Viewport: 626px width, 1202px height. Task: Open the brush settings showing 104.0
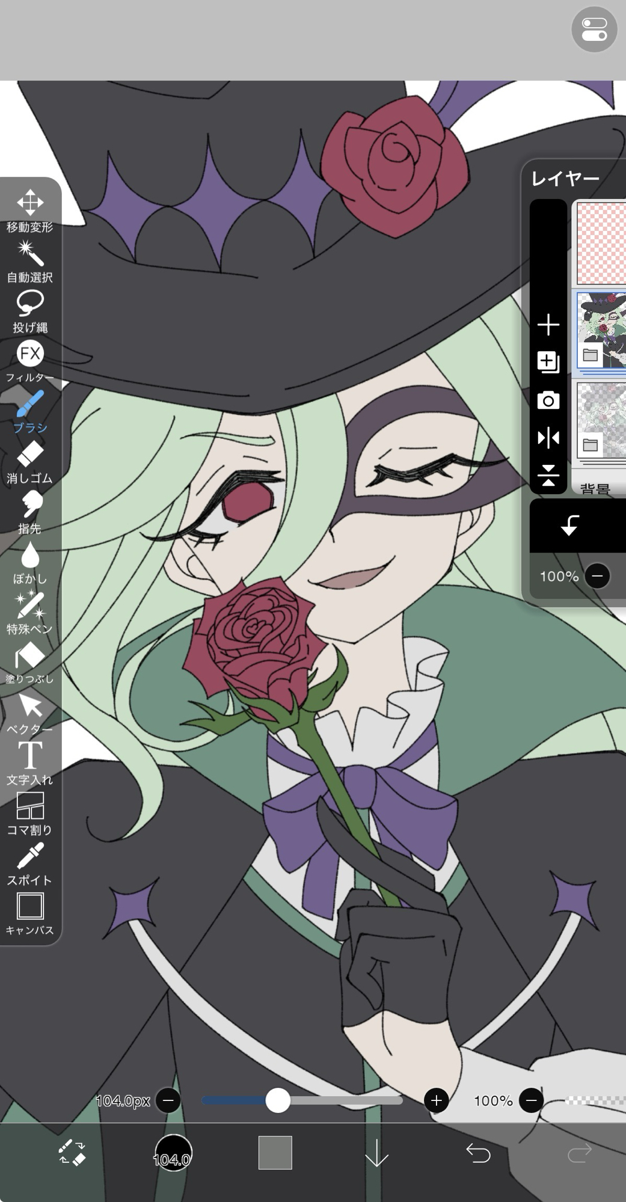pos(173,1152)
